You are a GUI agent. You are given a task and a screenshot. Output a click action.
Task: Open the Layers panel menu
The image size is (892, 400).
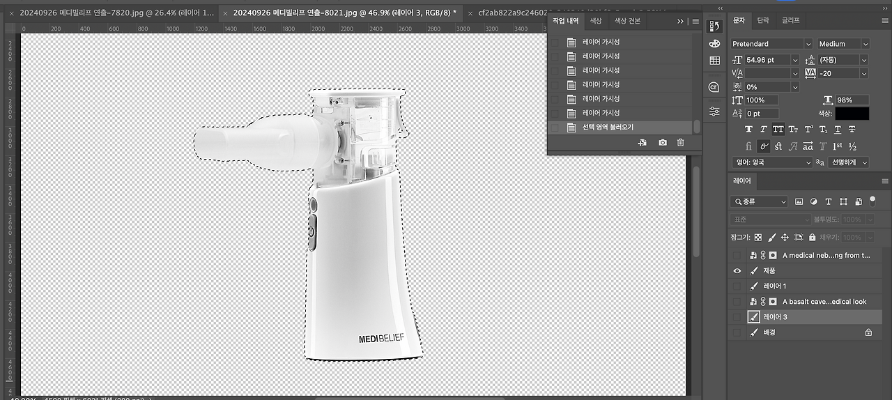click(884, 180)
